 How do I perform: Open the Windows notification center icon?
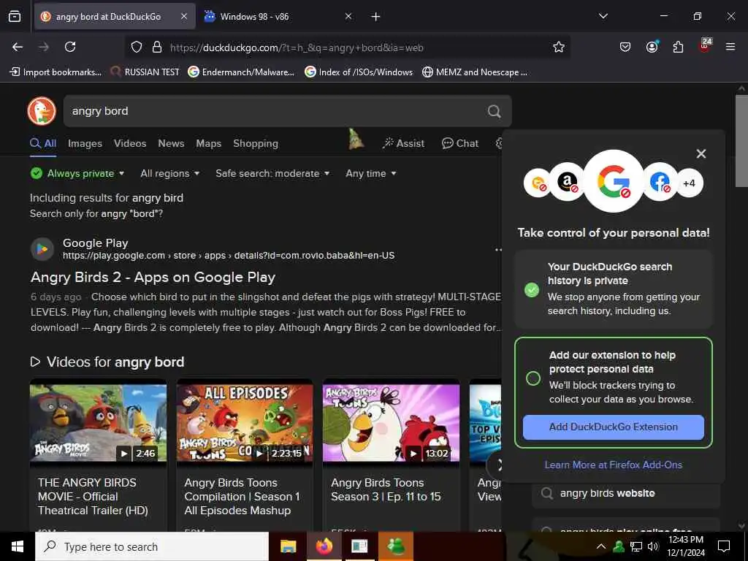pyautogui.click(x=724, y=546)
